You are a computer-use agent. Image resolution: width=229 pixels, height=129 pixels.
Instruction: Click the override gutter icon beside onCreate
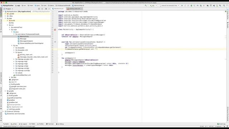point(55,42)
